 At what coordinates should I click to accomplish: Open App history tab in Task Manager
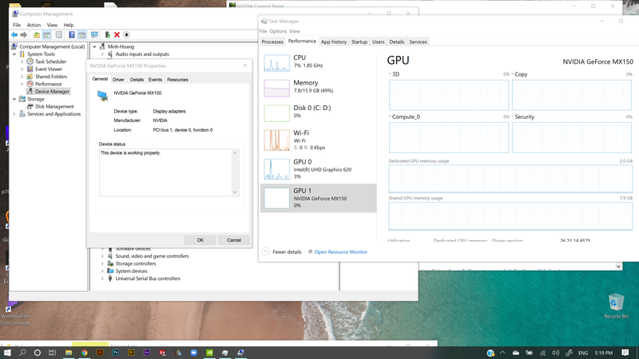pyautogui.click(x=333, y=42)
